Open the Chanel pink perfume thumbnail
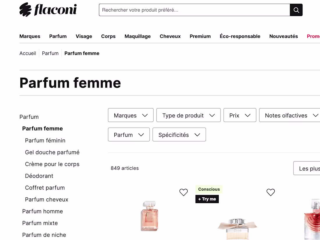The width and height of the screenshot is (320, 240). (x=149, y=216)
